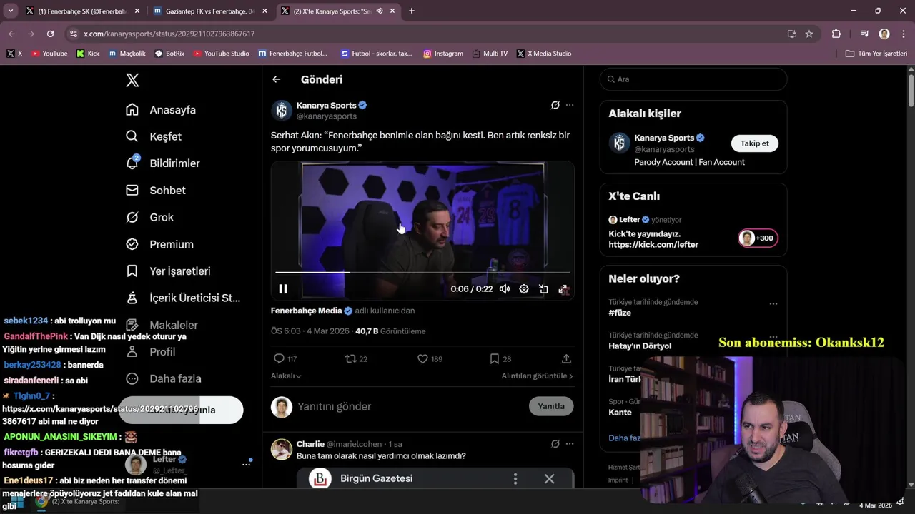Share the post via share icon

click(566, 358)
